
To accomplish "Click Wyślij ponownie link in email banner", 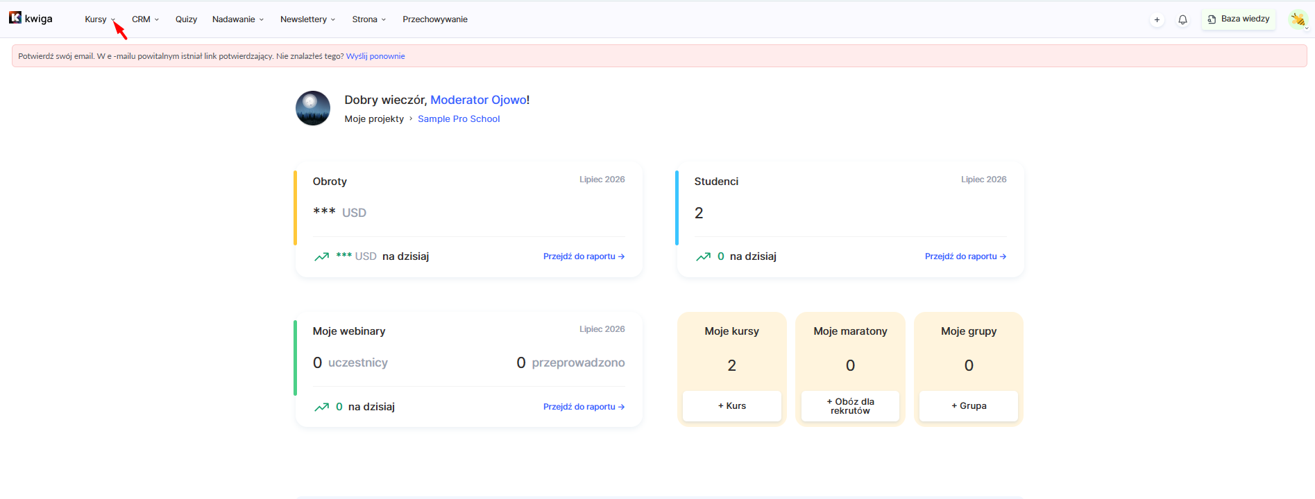I will click(x=375, y=56).
